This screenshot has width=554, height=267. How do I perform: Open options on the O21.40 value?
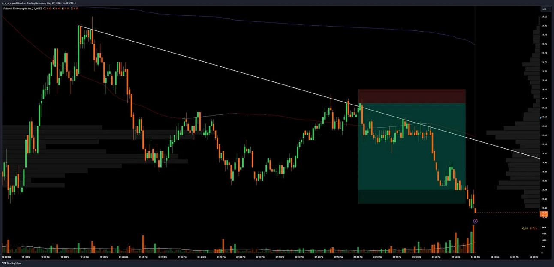[x=48, y=8]
